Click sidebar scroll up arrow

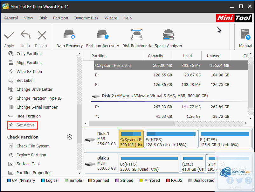[79, 53]
